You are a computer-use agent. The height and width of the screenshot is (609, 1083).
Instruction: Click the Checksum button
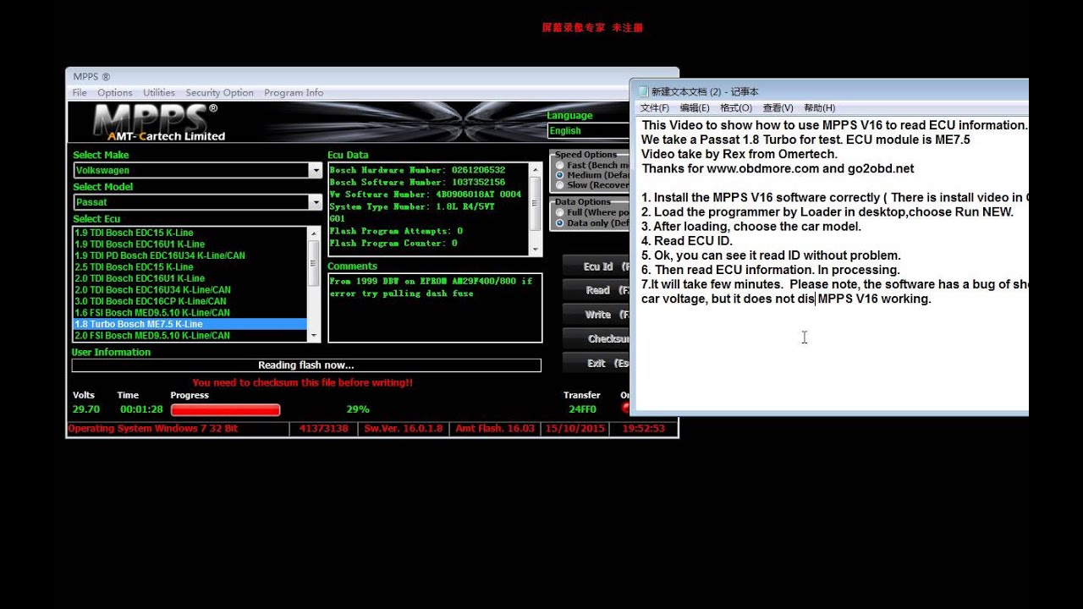point(596,338)
